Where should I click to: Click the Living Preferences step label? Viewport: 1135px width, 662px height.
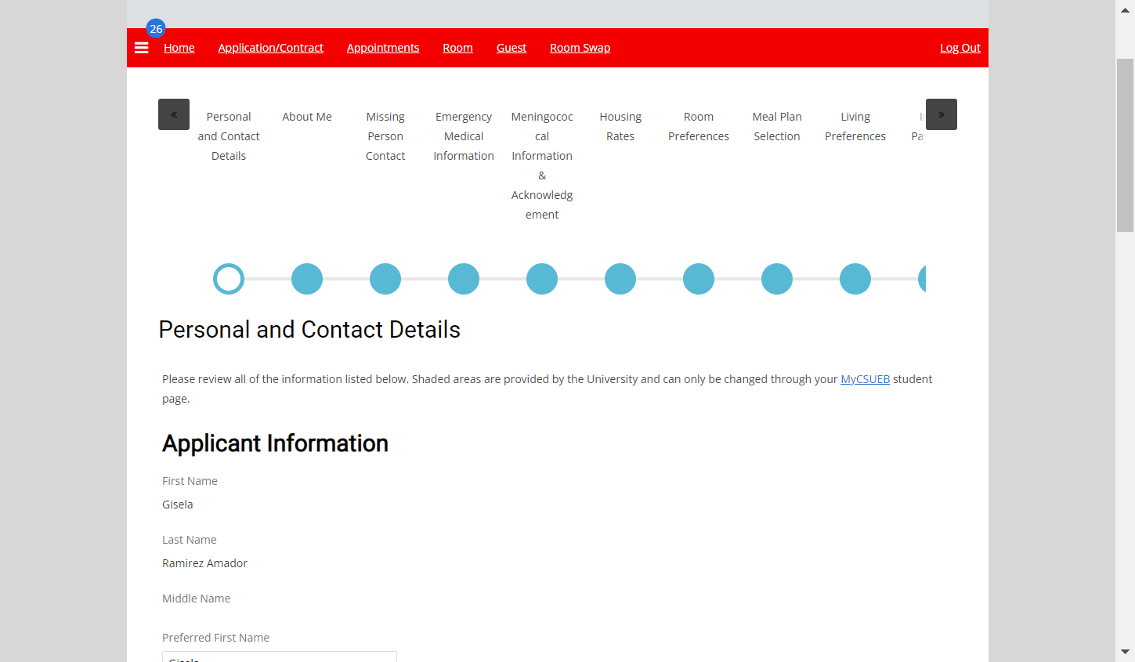click(x=855, y=126)
